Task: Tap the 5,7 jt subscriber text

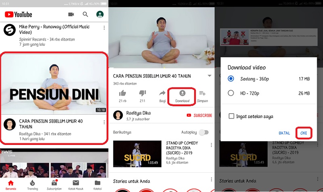Action: [x=138, y=119]
